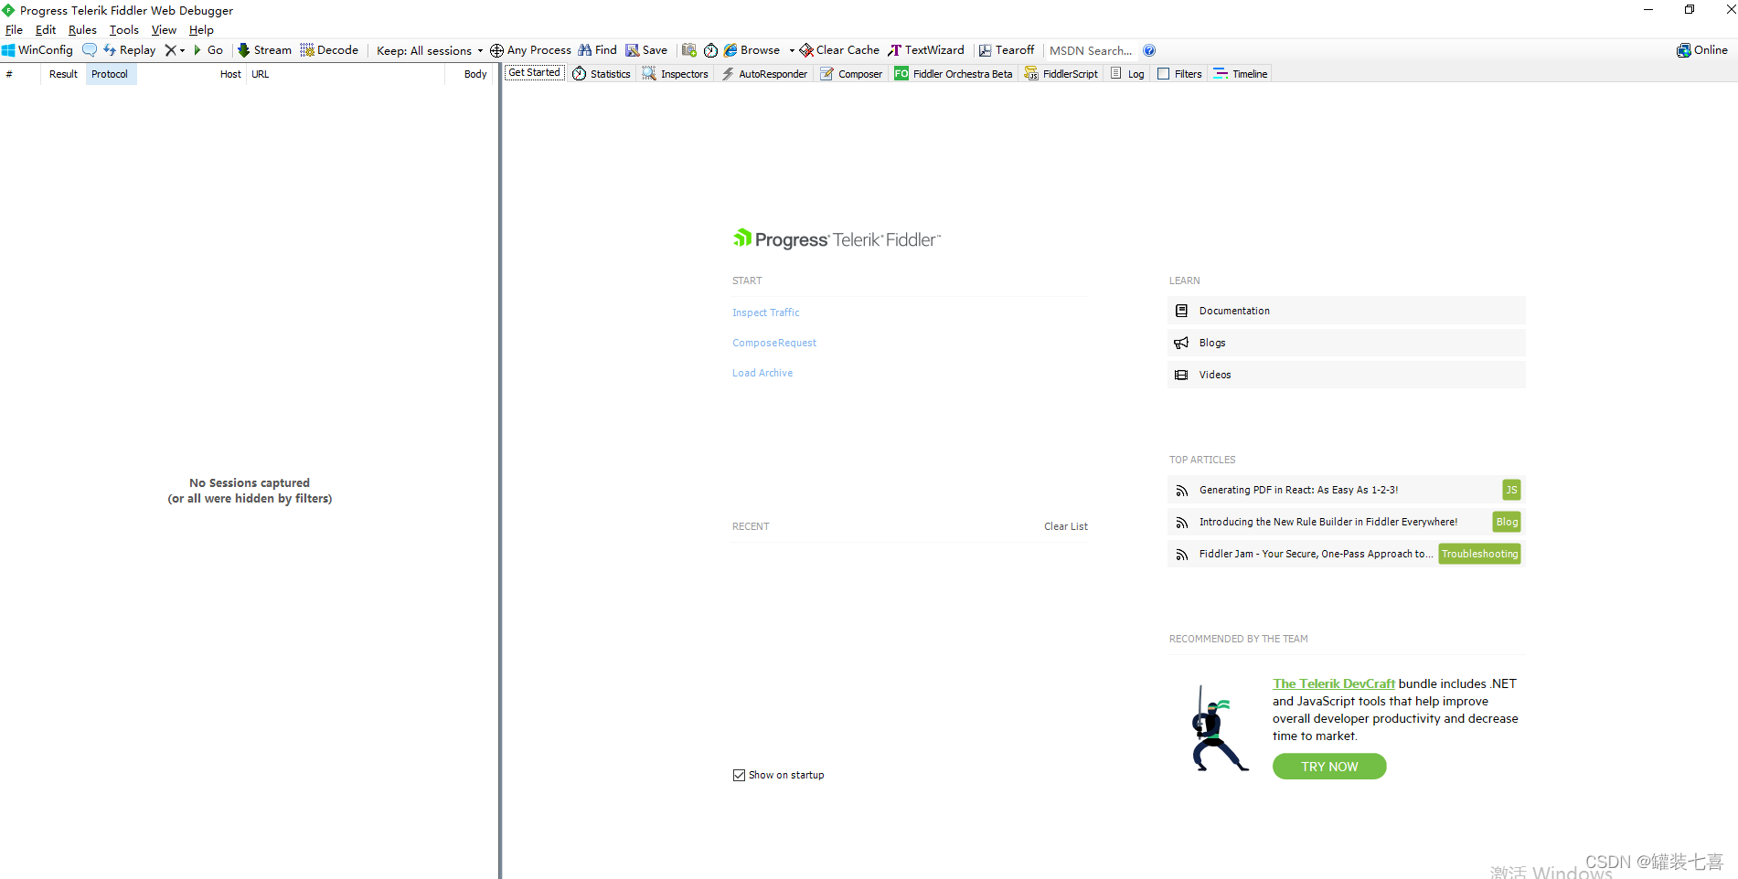Save sessions with the Save button
Image resolution: width=1738 pixels, height=879 pixels.
pos(646,50)
